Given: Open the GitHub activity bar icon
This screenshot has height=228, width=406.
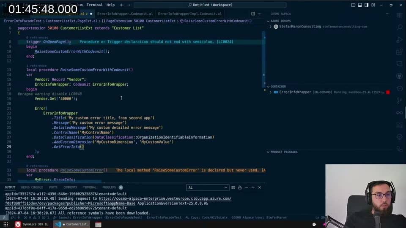Looking at the screenshot, I should point(400,76).
